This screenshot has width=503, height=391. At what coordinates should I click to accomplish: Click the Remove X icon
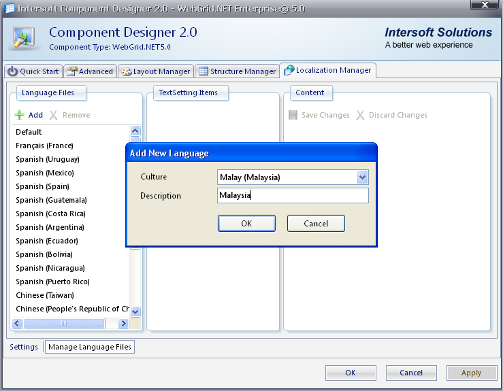54,115
